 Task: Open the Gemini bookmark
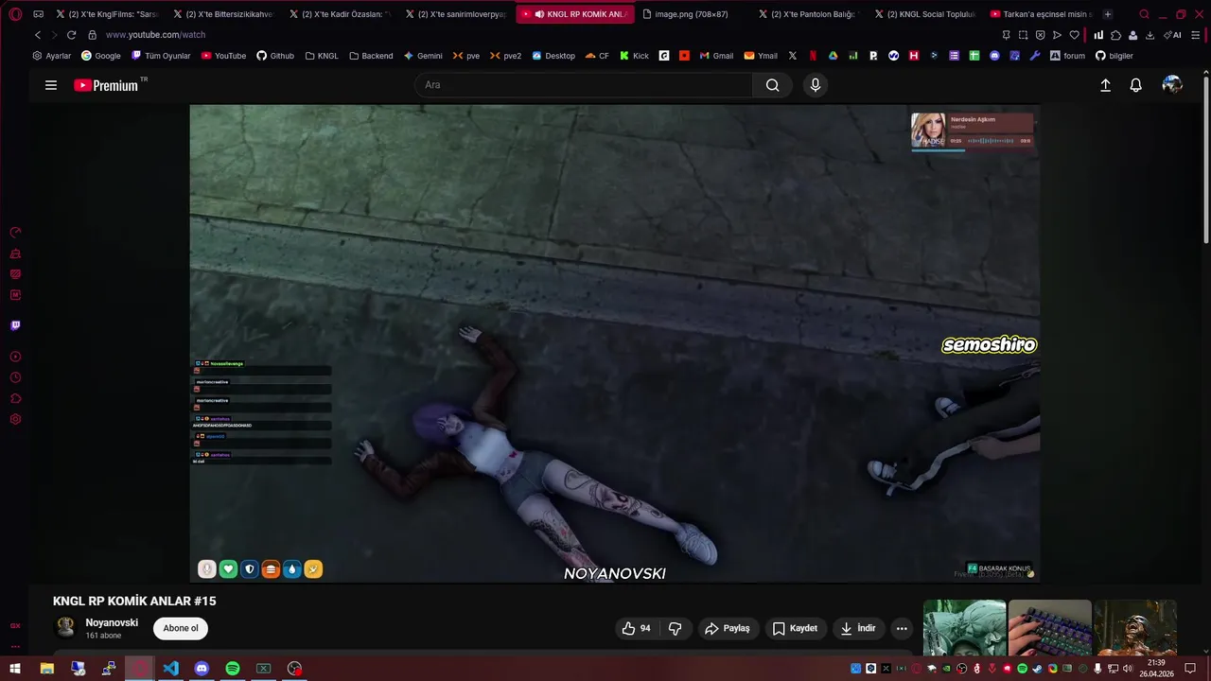coord(423,56)
